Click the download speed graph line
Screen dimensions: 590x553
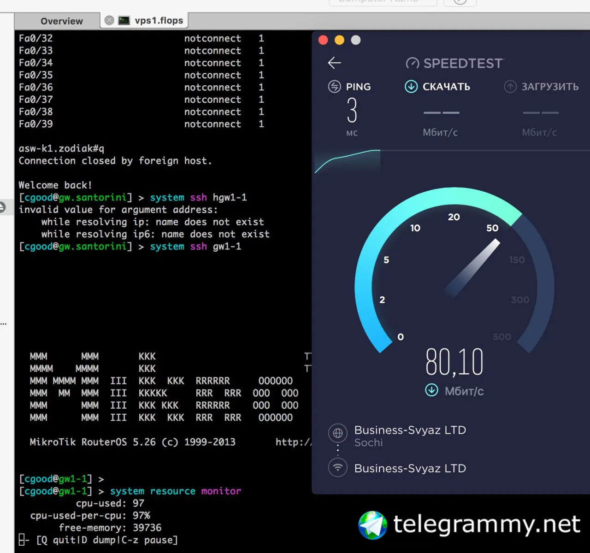[x=347, y=160]
